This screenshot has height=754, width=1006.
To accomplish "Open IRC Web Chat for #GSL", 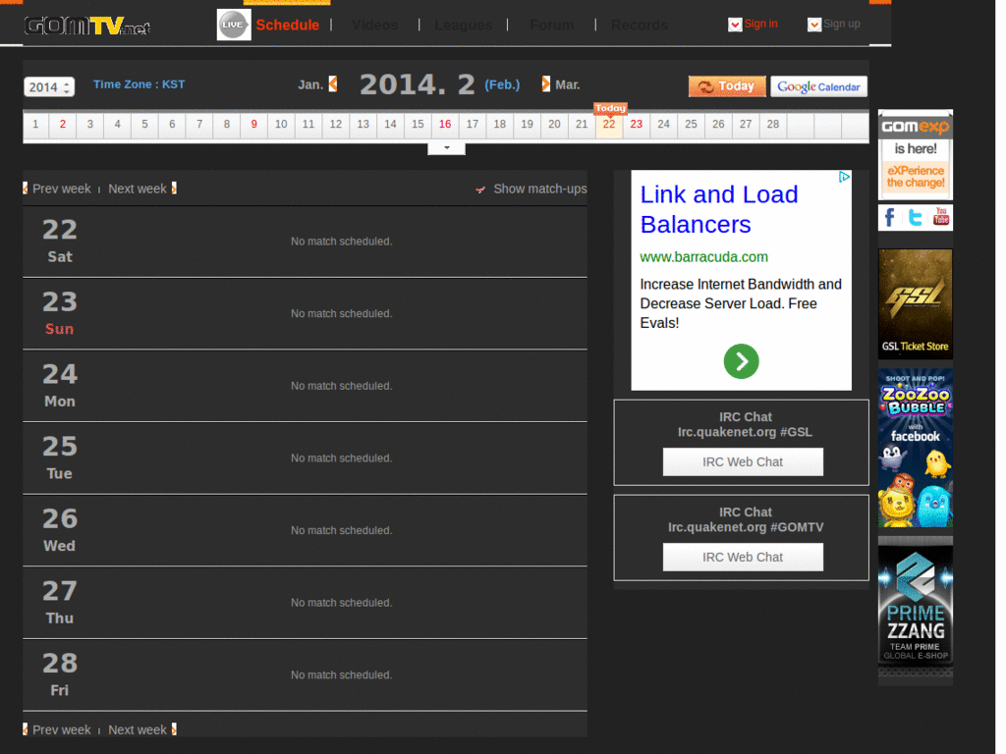I will [743, 461].
